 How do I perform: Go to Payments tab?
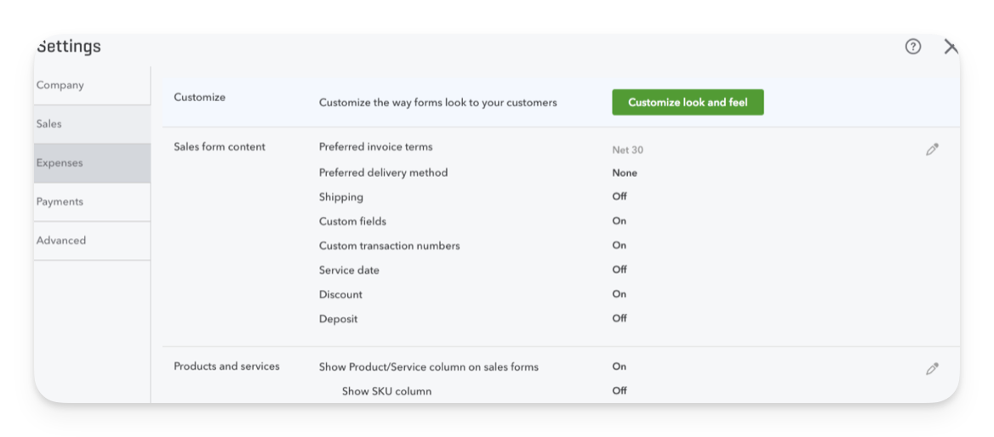coord(92,201)
